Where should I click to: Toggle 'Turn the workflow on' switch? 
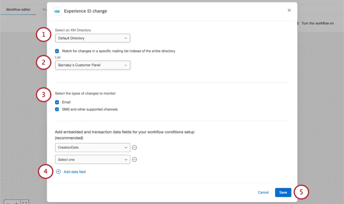tap(298, 23)
